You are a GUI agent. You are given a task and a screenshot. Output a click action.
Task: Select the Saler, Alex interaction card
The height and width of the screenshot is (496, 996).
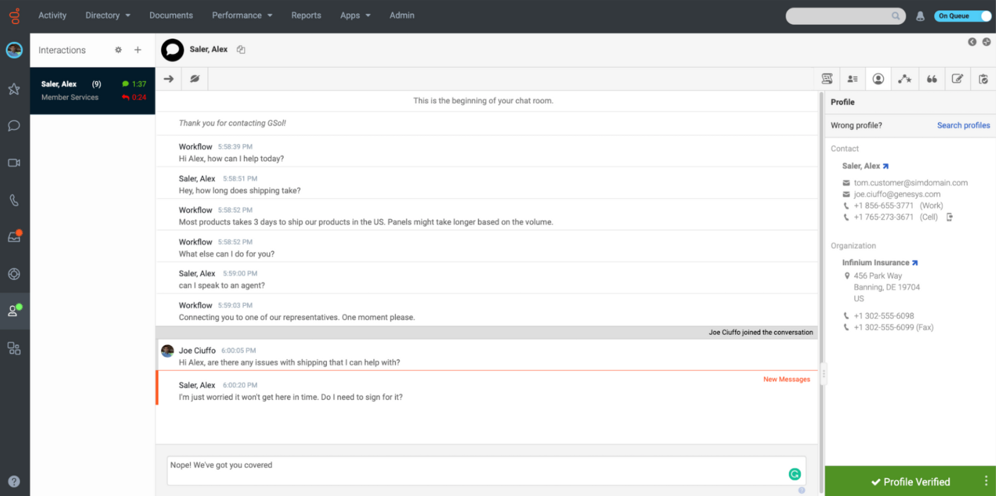[92, 91]
